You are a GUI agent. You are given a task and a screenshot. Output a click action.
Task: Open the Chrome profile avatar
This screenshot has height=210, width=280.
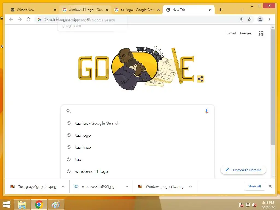pos(260,19)
